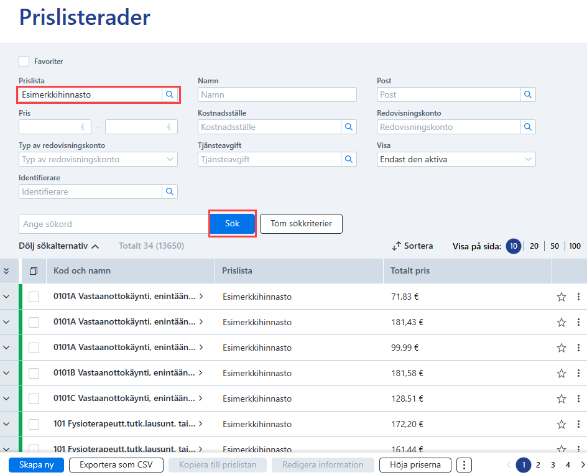Go to page 2 in pagination

pos(538,465)
